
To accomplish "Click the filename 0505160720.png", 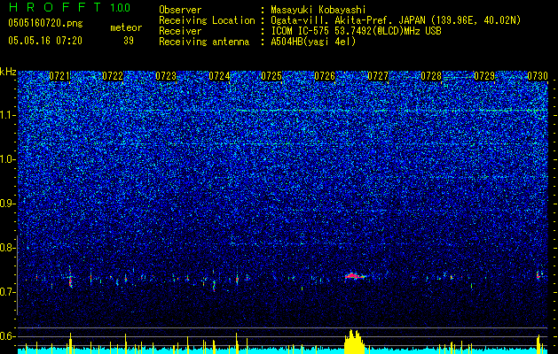I will pos(45,24).
